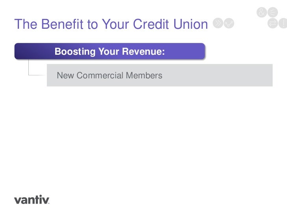
Task: Click the connected nodes graph icon
Action: pyautogui.click(x=229, y=23)
